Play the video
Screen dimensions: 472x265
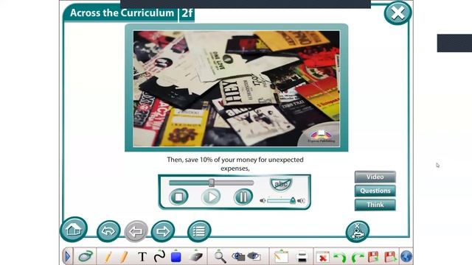211,197
